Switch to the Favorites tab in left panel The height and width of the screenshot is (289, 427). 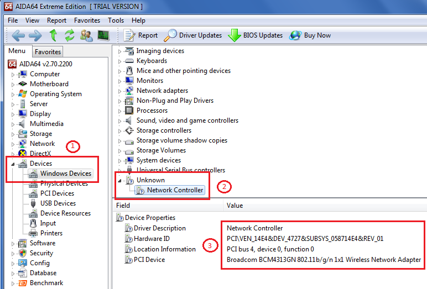(x=48, y=52)
